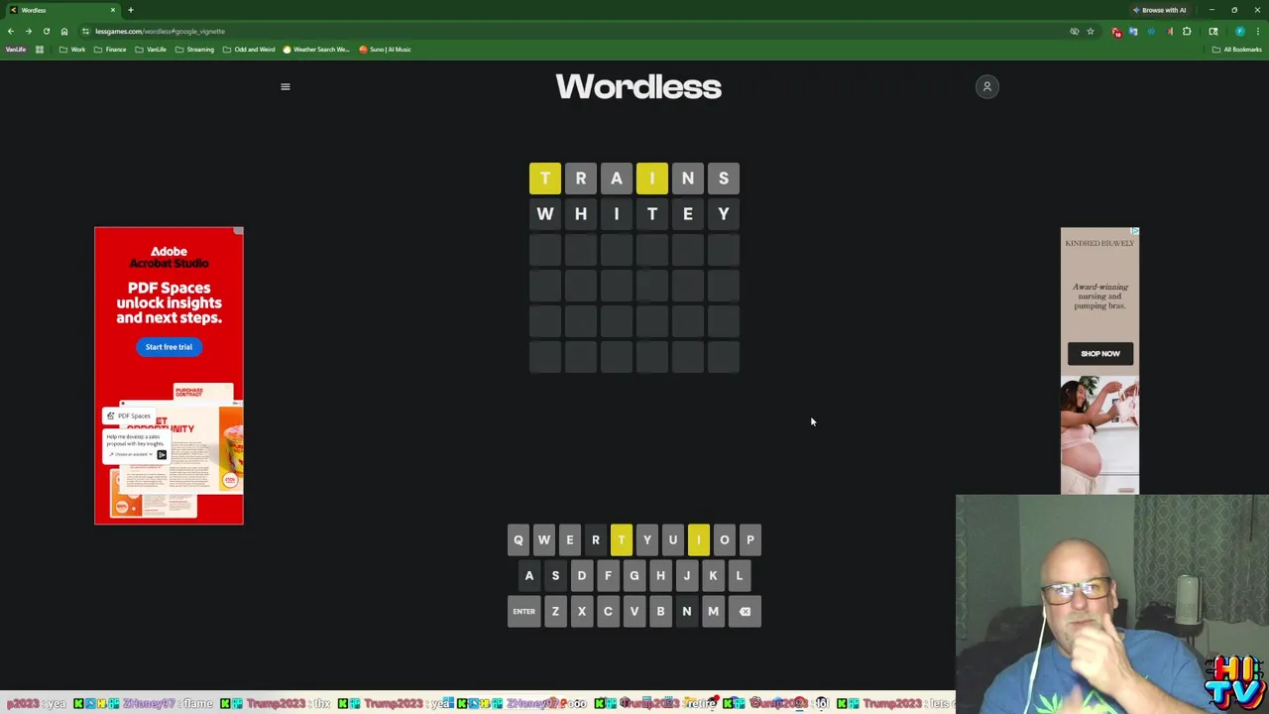Tap the P key on the keyboard
This screenshot has width=1269, height=714.
(x=750, y=539)
